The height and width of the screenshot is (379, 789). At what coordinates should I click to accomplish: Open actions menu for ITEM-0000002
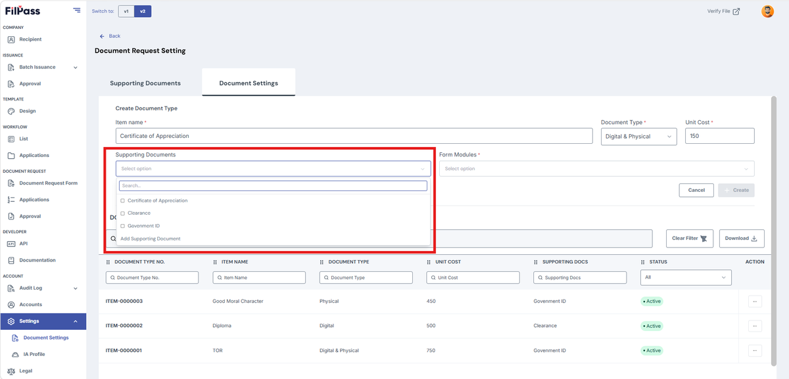tap(755, 326)
